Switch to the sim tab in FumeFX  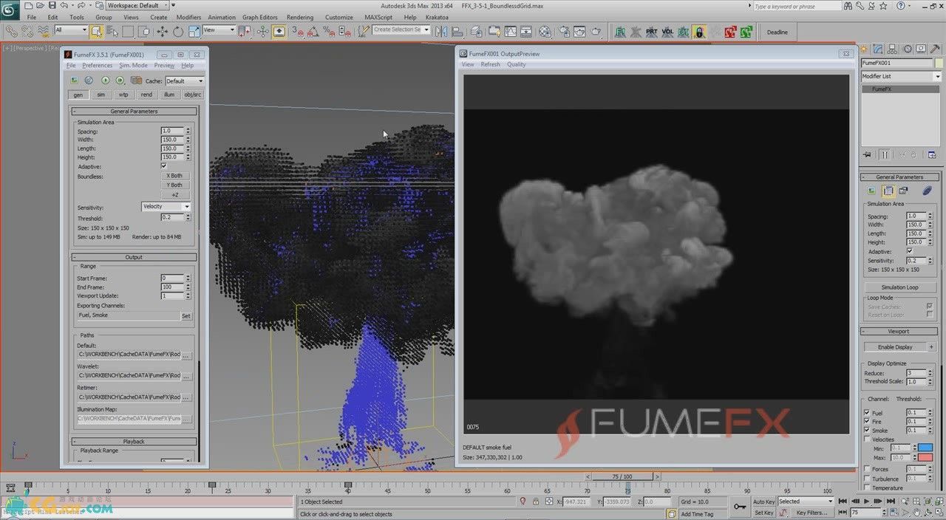101,94
